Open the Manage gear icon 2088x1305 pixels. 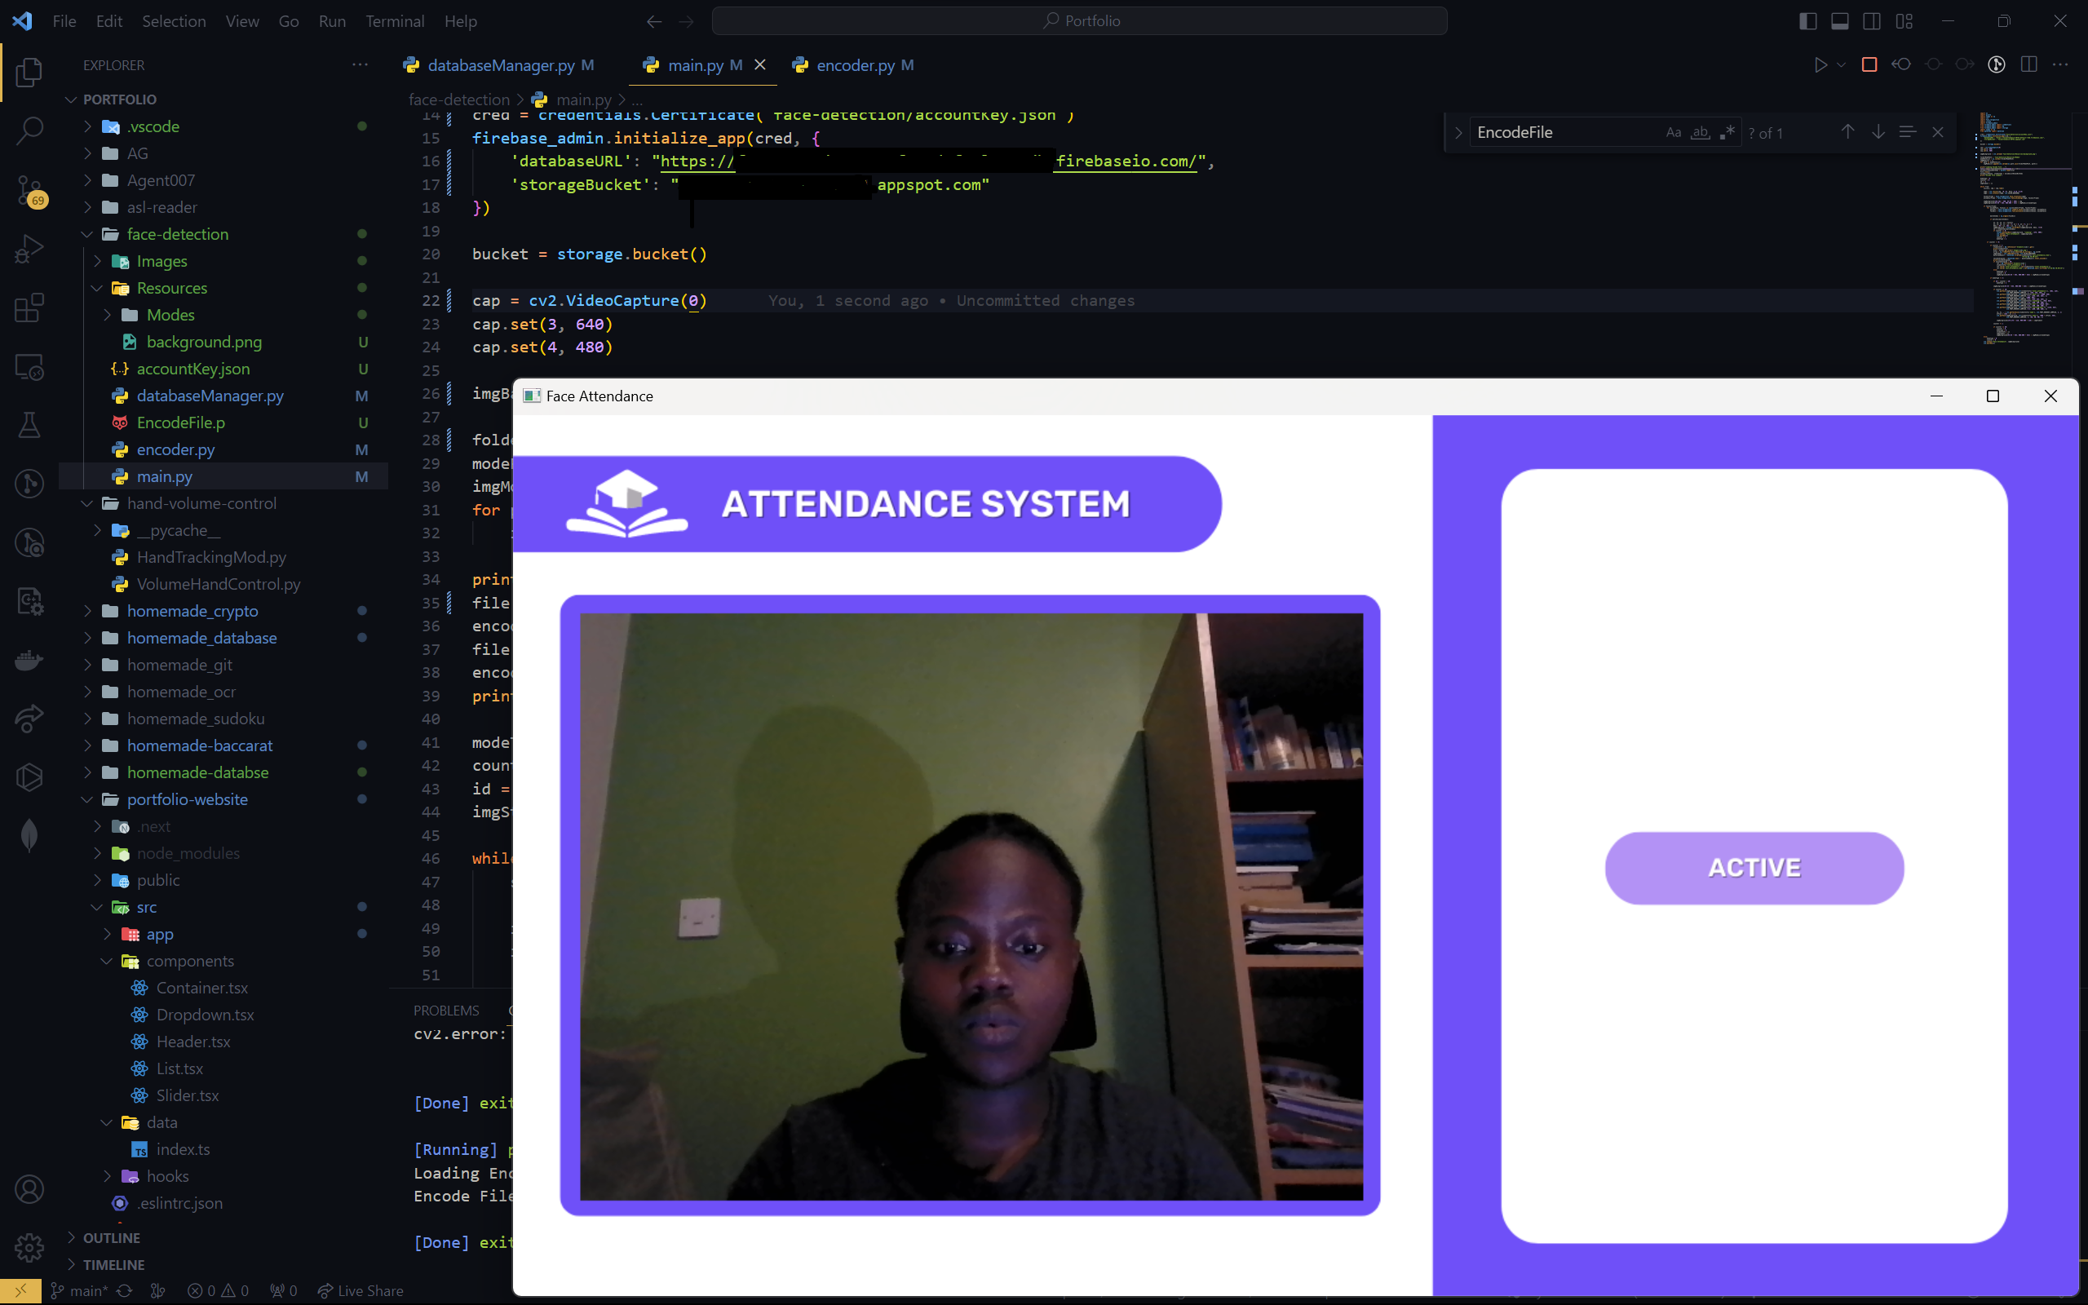point(29,1247)
